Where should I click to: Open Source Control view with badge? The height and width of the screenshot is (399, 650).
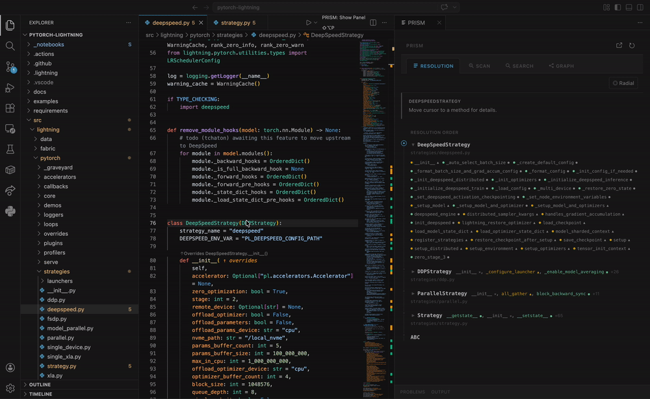(x=10, y=67)
